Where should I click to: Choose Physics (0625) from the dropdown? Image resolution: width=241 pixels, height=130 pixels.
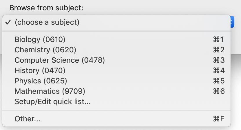[x=41, y=81]
